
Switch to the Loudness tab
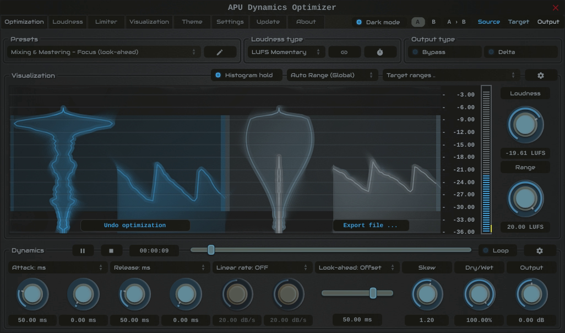click(68, 22)
